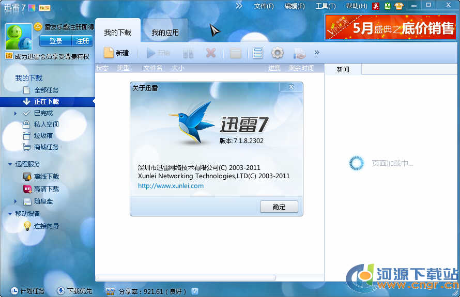The image size is (460, 297).
Task: Open the 编辑(E) menu
Action: coord(295,6)
